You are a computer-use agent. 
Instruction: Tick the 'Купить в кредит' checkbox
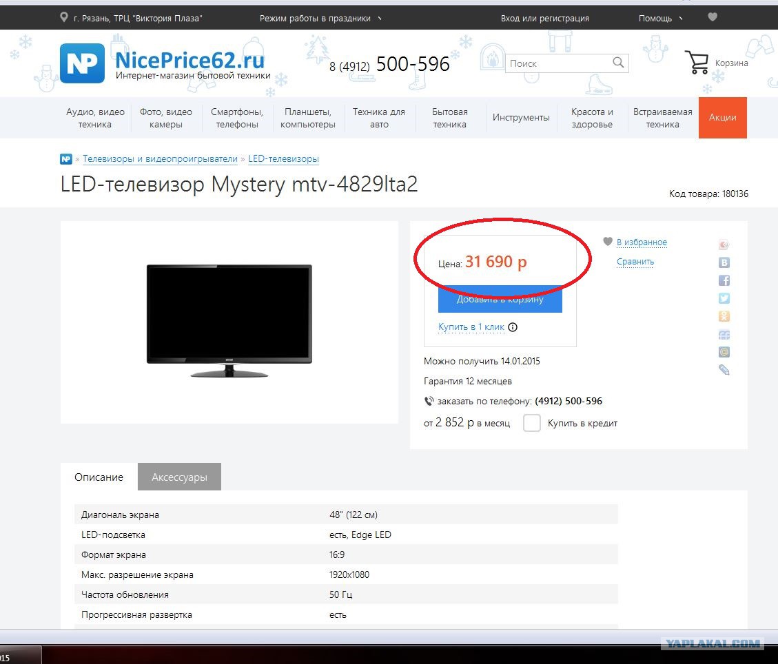531,423
